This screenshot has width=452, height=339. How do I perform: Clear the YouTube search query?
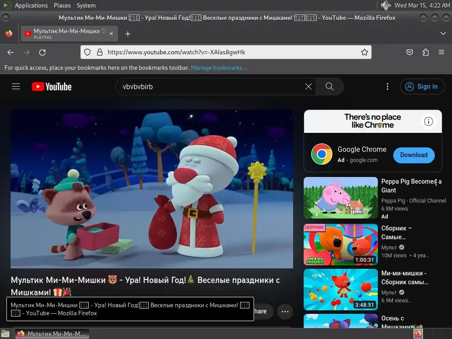click(x=309, y=87)
